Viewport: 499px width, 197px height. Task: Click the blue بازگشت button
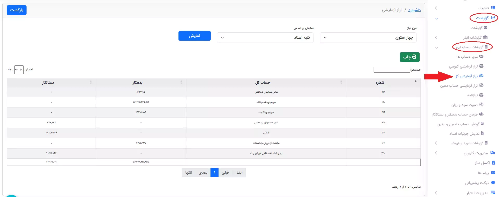coord(17,10)
